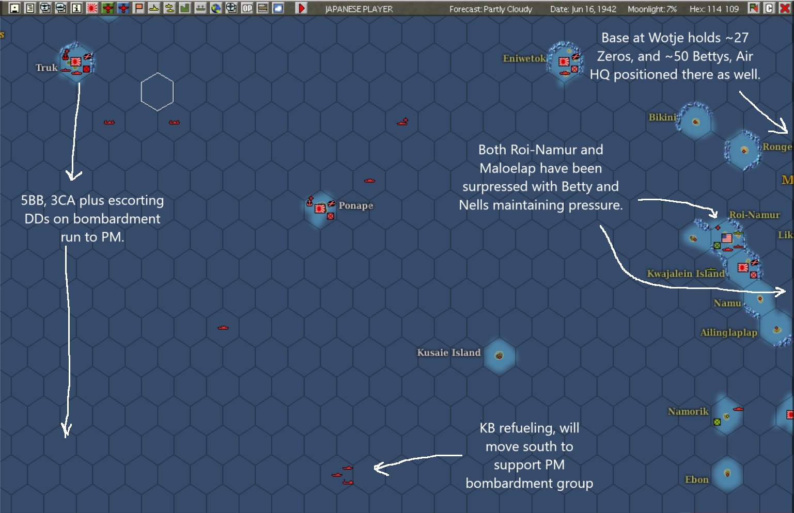Screen dimensions: 794x513
Task: Open the globe toolbar icon
Action: tap(216, 8)
